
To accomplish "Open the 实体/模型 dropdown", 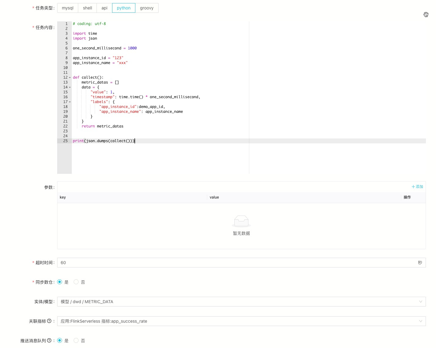I will 241,302.
